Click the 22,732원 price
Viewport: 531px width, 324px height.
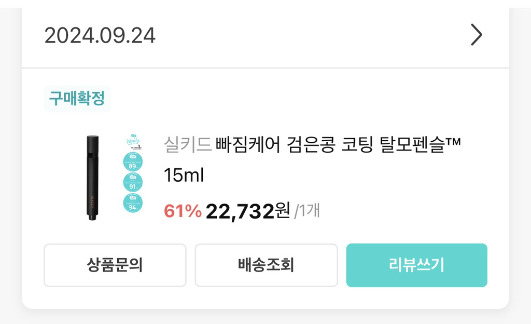[x=248, y=211]
